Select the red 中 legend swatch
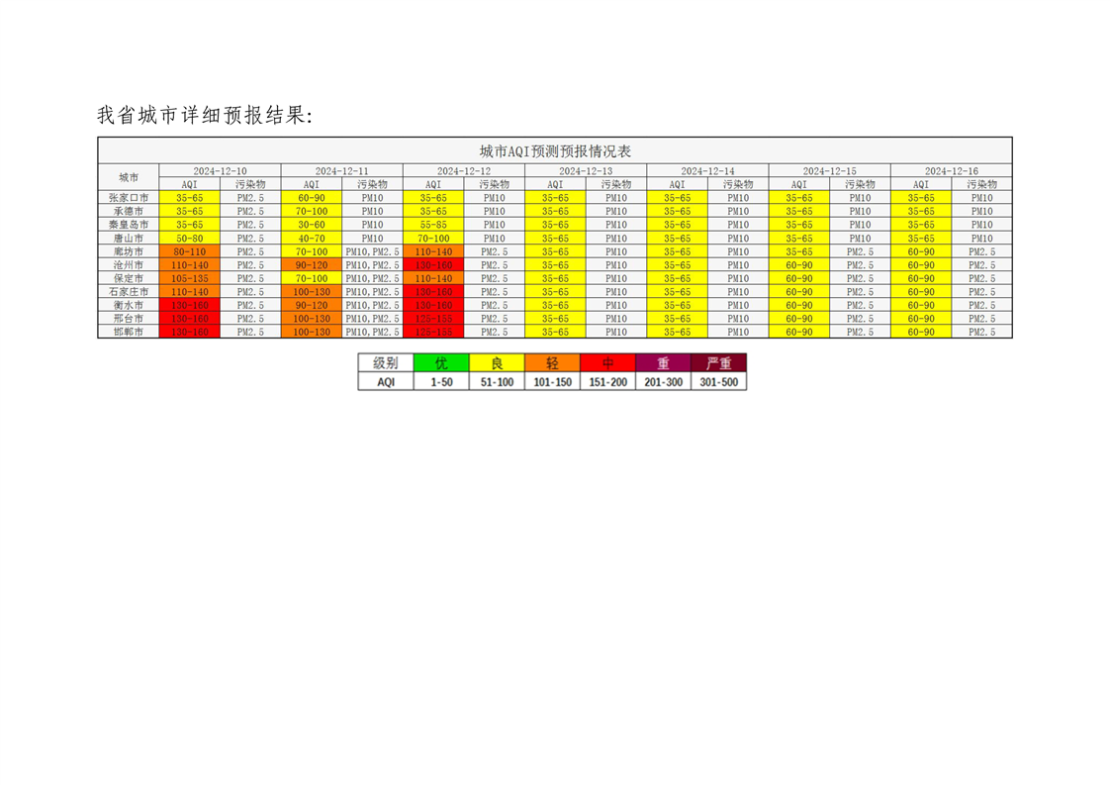 click(607, 363)
